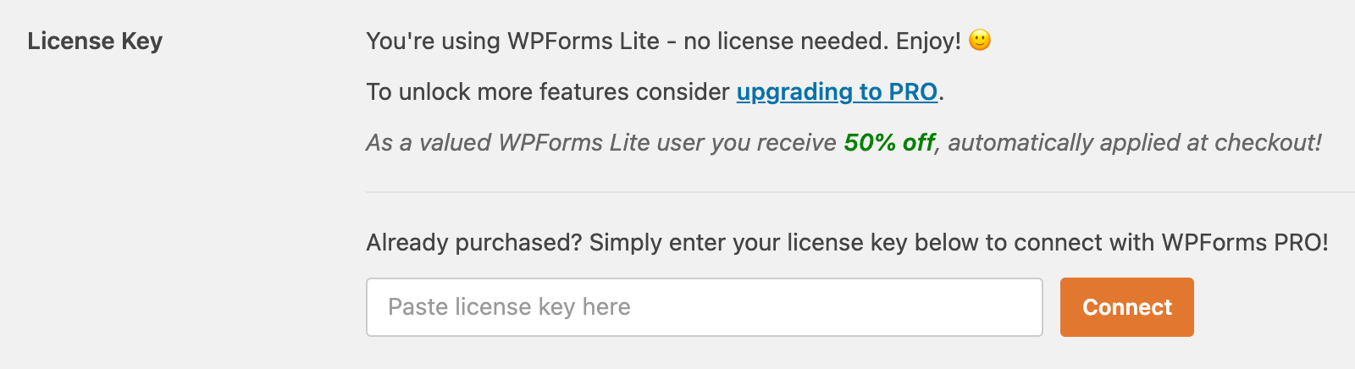The image size is (1355, 369).
Task: Click the word "PRO" in the upgrade link
Action: click(x=913, y=91)
